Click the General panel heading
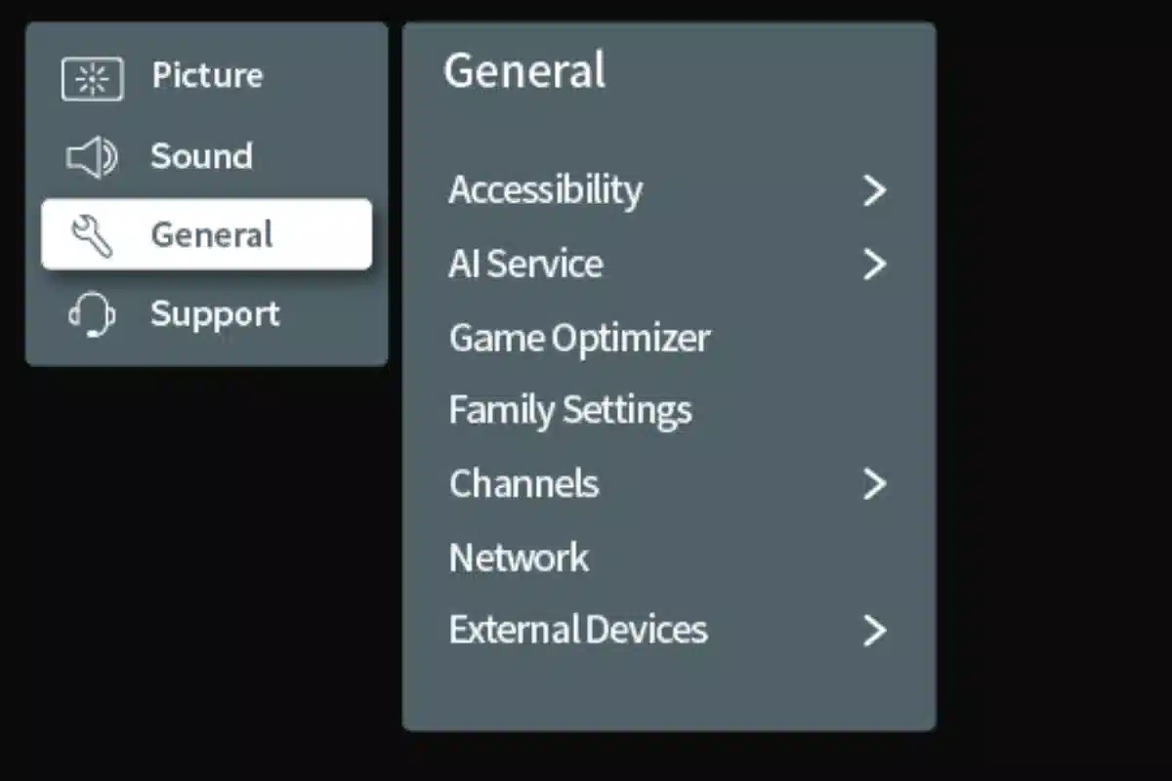The image size is (1172, 781). tap(524, 72)
